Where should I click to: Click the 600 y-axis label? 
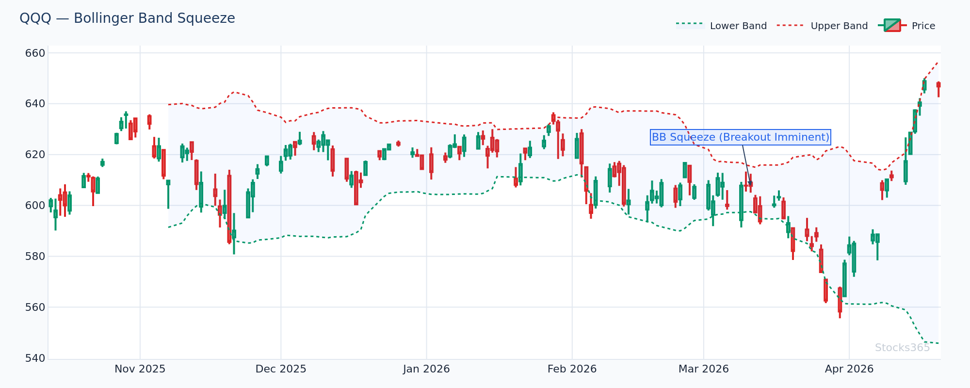pyautogui.click(x=35, y=206)
